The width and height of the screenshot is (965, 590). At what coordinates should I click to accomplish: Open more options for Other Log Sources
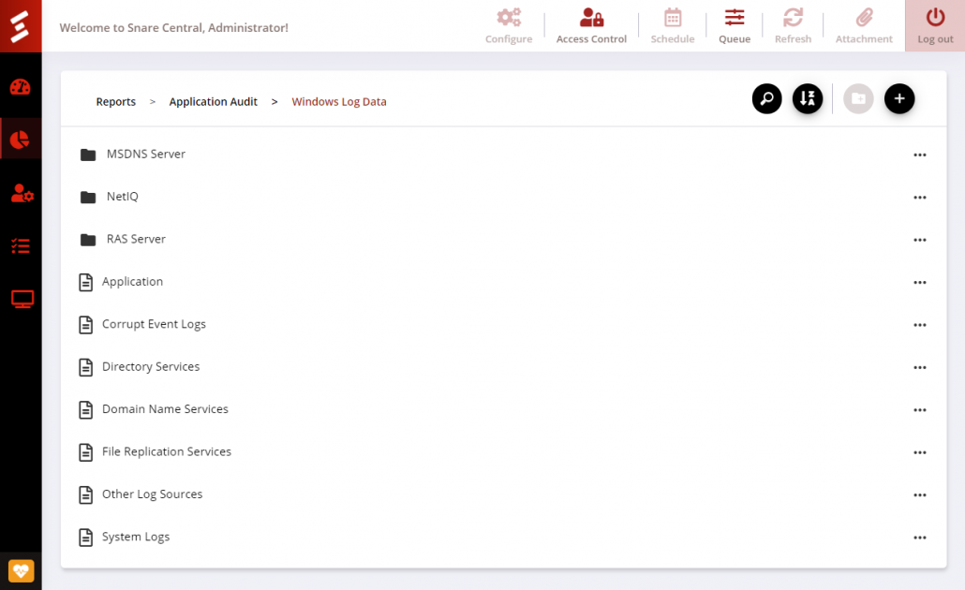[x=919, y=494]
